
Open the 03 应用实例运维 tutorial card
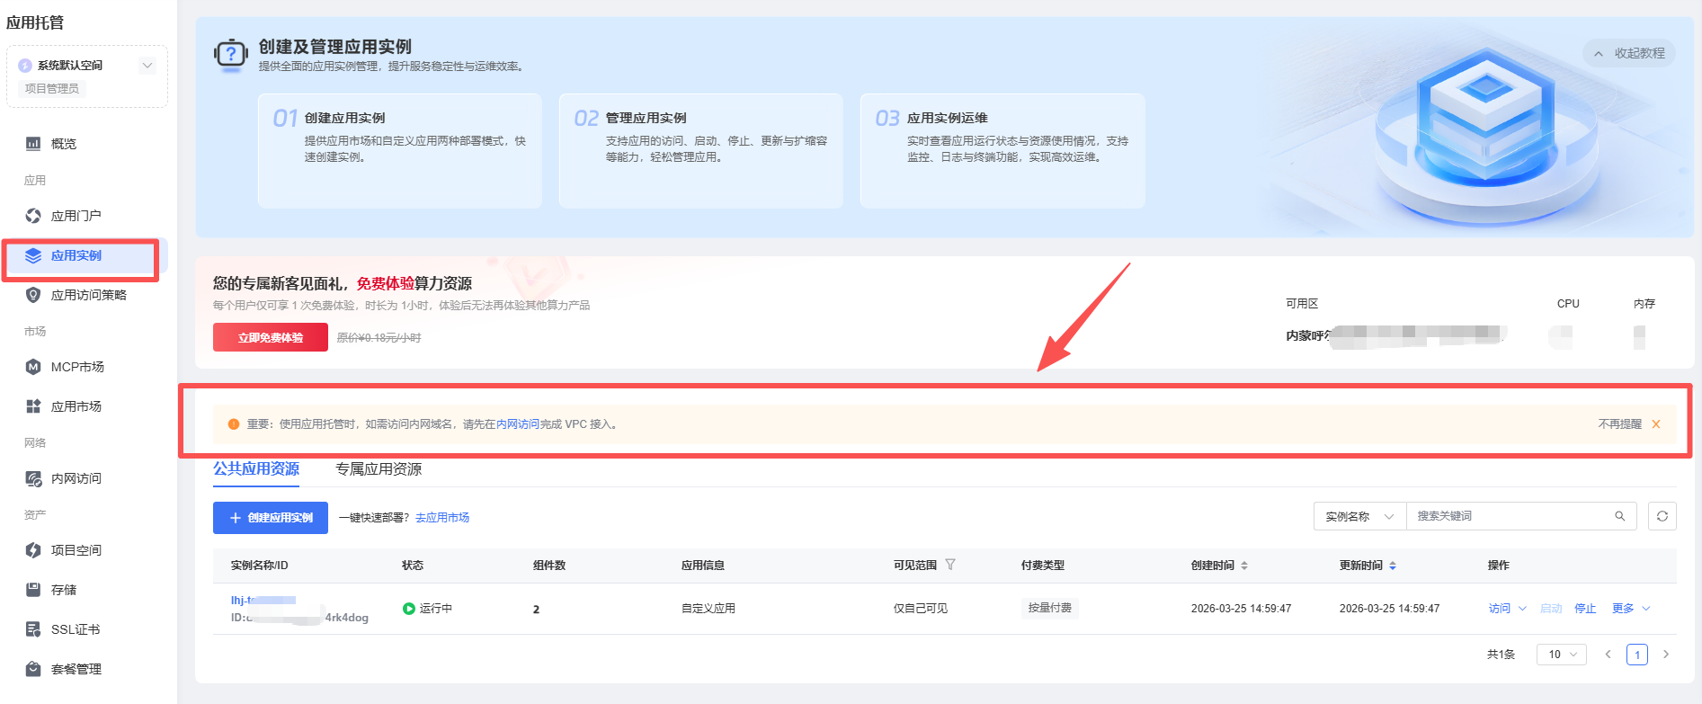click(1002, 151)
